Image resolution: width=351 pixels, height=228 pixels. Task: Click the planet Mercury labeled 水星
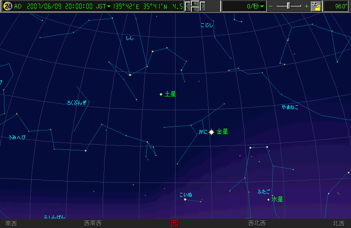(x=269, y=199)
